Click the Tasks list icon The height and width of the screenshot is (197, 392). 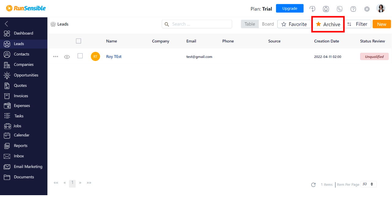7,116
